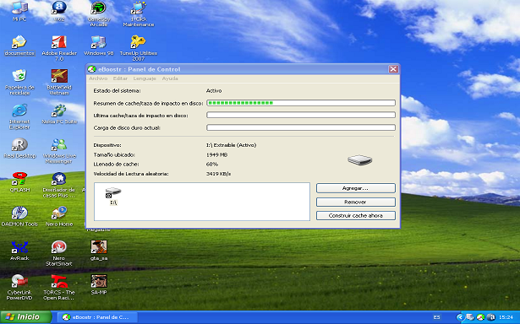Launch the GameSpy Arcade shortcut
520x324 pixels.
tap(98, 13)
